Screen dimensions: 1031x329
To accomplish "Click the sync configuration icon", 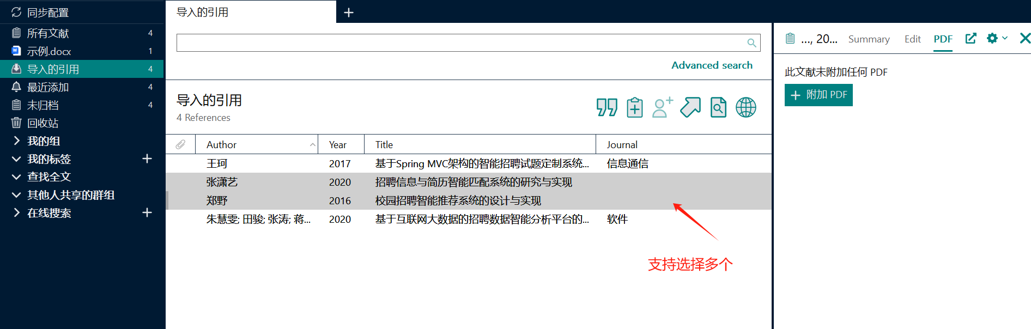I will coord(16,12).
